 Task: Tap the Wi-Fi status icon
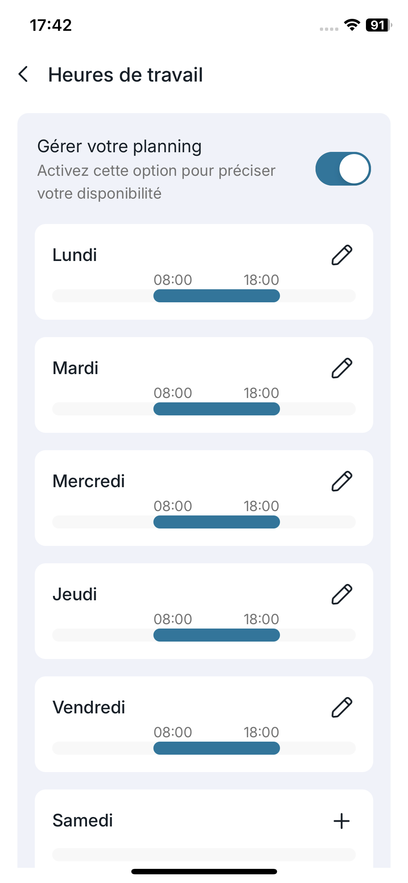352,25
